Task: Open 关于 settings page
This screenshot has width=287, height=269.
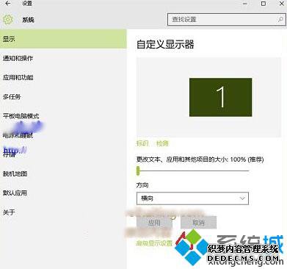Action: (9, 212)
